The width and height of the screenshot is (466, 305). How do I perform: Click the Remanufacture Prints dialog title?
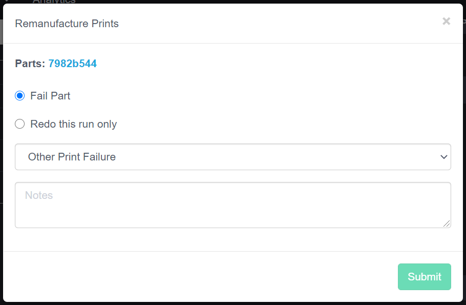click(x=67, y=24)
